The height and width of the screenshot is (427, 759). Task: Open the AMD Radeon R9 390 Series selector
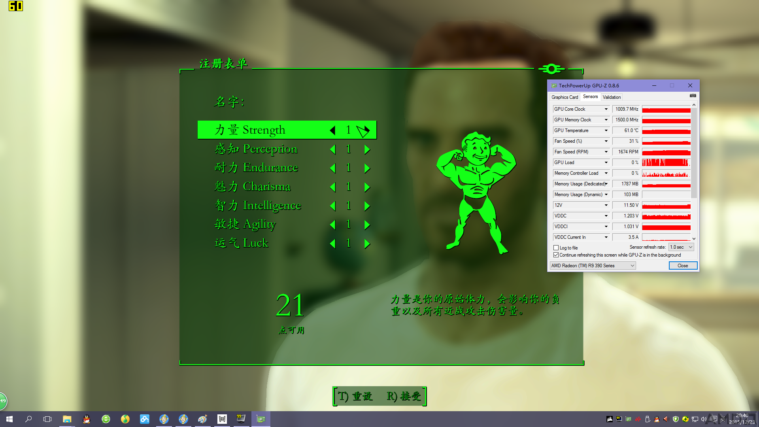pos(593,266)
